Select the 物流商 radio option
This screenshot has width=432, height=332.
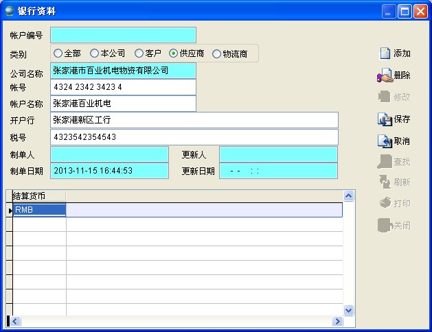(217, 54)
